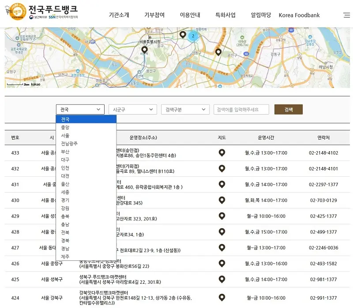Viewport: 353px width, 308px height.
Task: Open map pin for row 428
Action: [222, 232]
